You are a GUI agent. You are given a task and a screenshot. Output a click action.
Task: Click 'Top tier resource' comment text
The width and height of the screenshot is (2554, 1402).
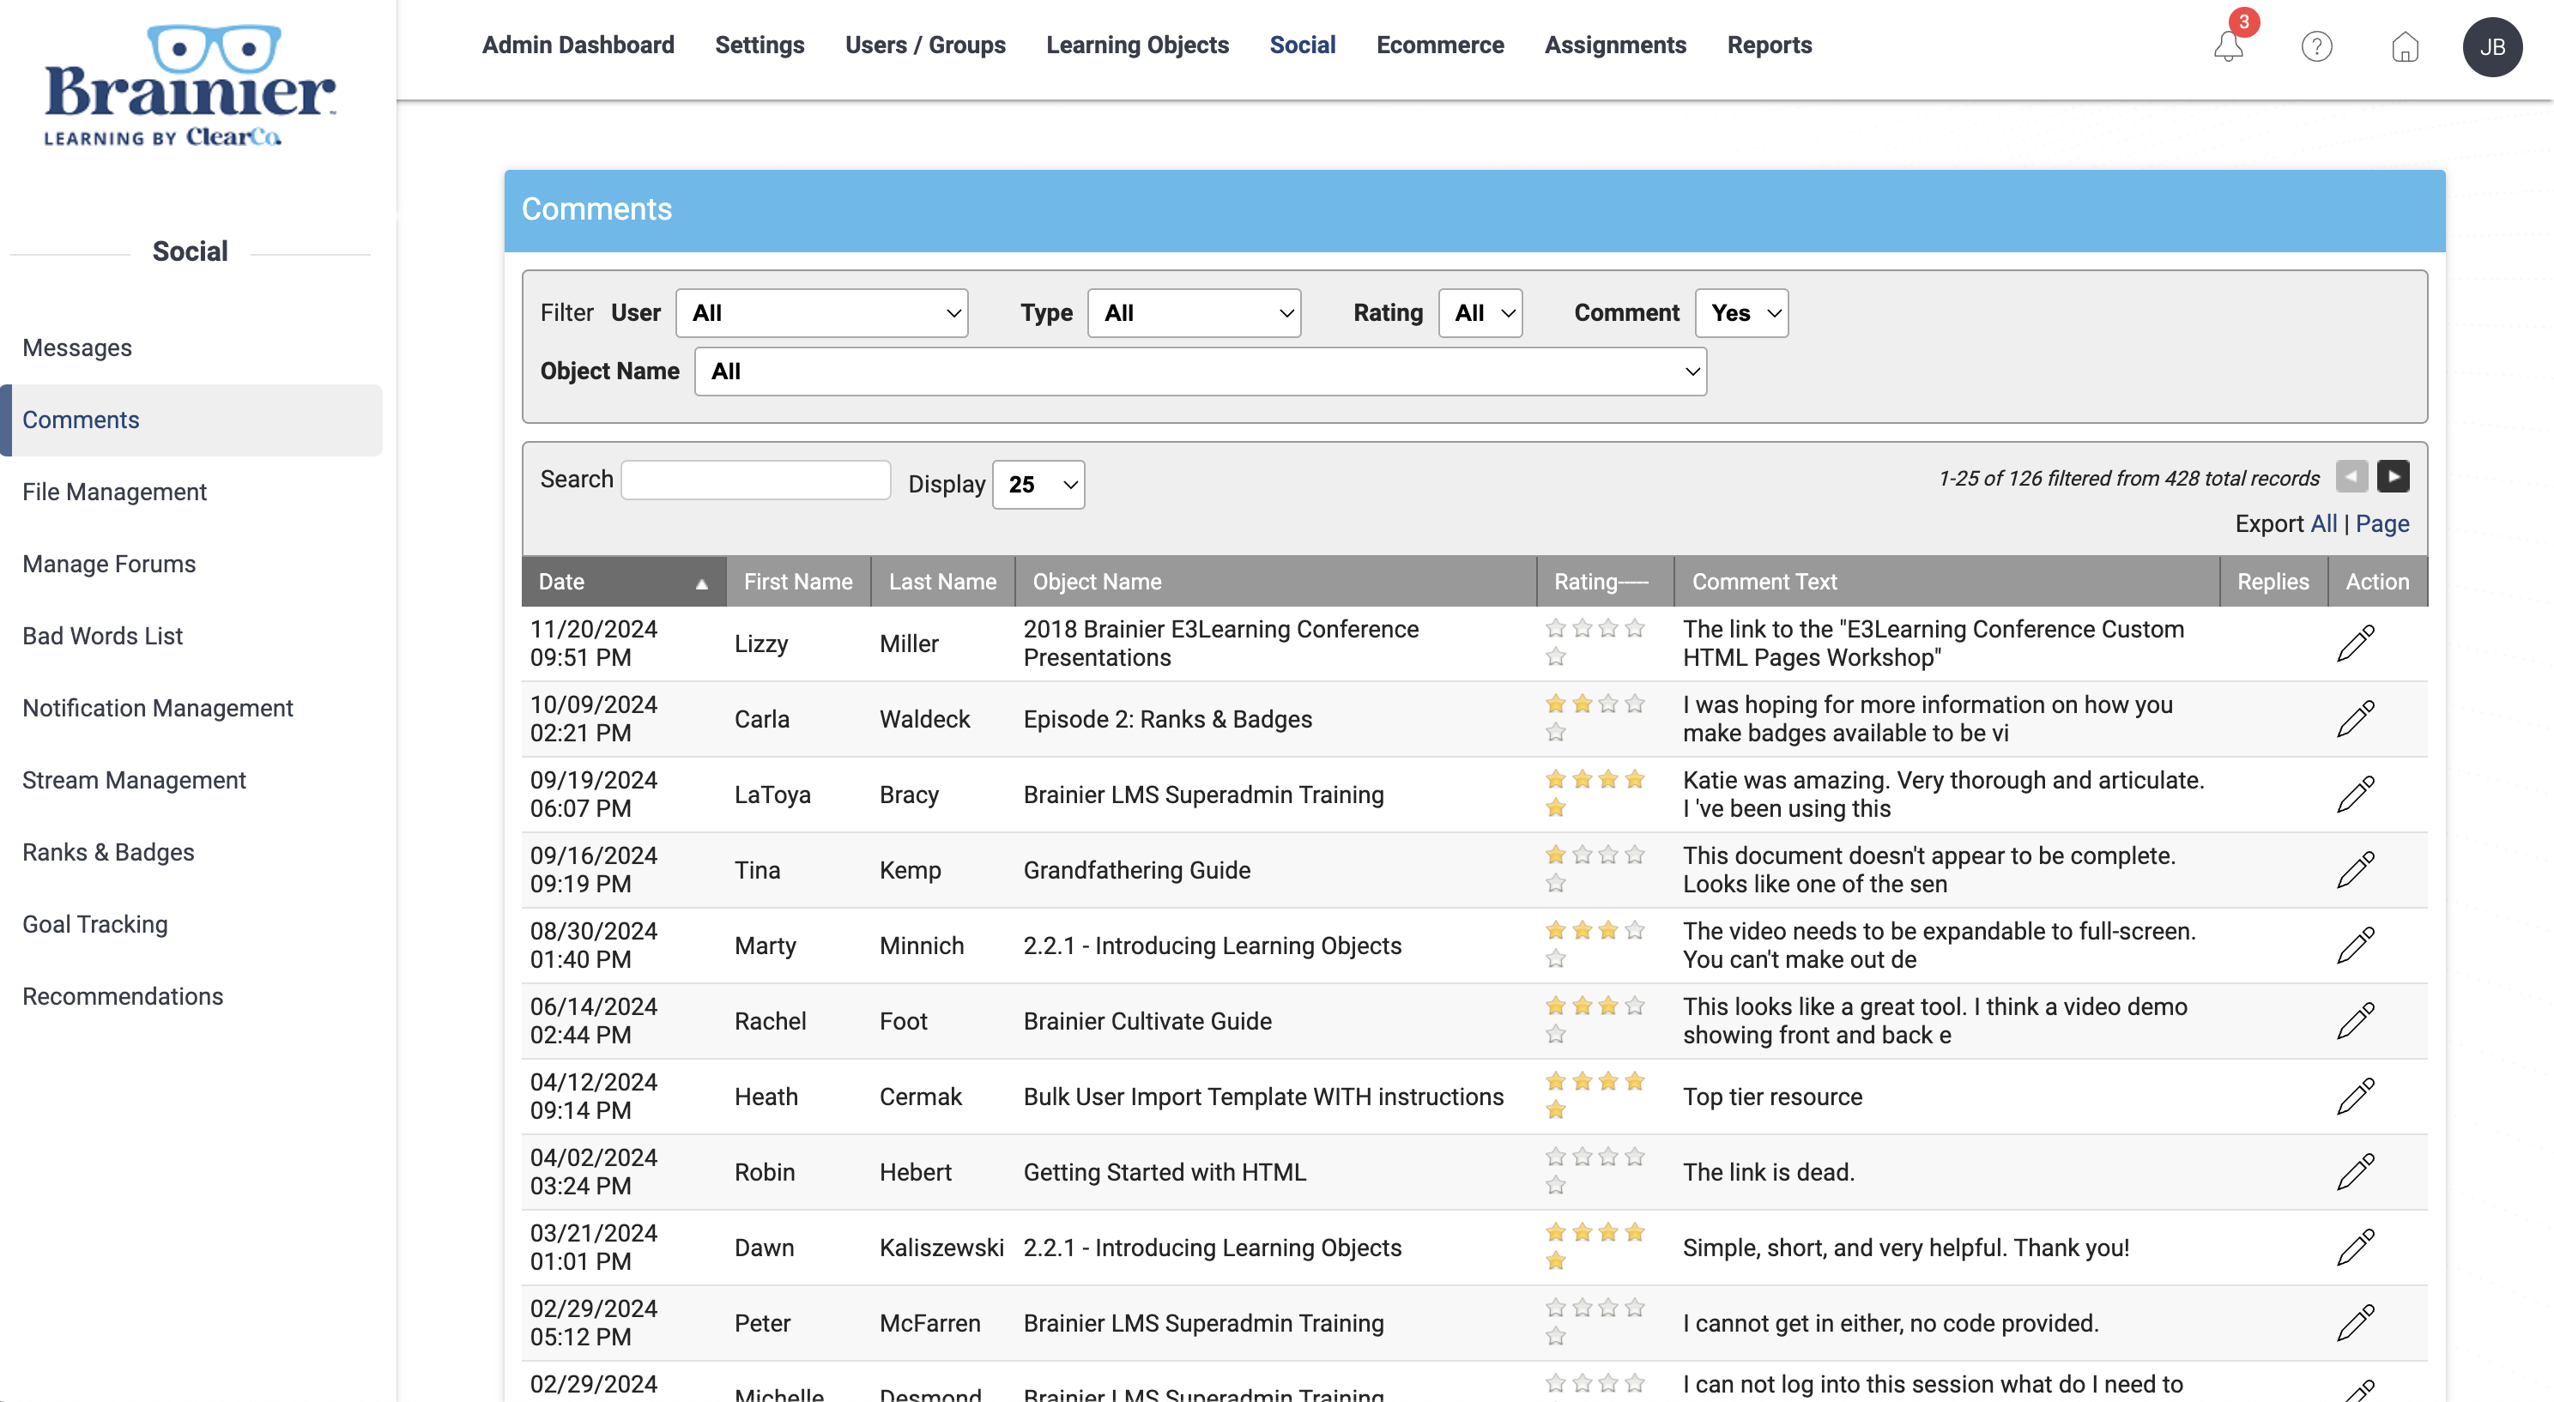1771,1097
